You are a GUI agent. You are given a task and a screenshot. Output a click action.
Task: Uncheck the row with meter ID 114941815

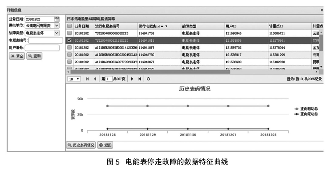[x=70, y=40]
